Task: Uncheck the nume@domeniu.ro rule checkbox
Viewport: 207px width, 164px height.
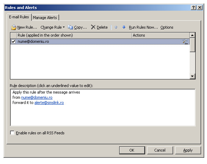Action: pyautogui.click(x=13, y=41)
